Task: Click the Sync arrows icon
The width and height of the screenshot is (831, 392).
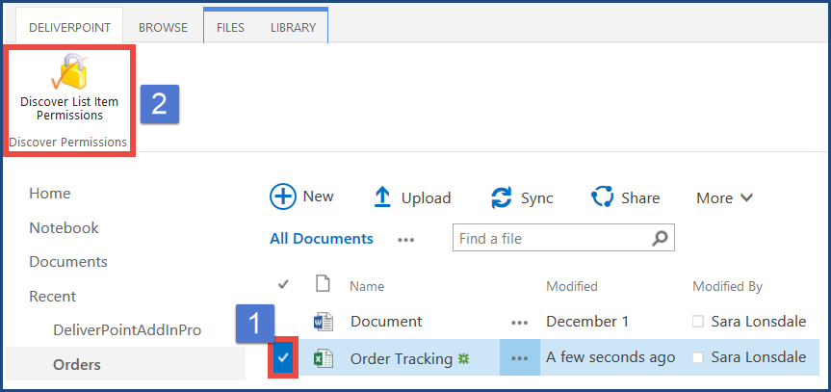Action: click(502, 197)
